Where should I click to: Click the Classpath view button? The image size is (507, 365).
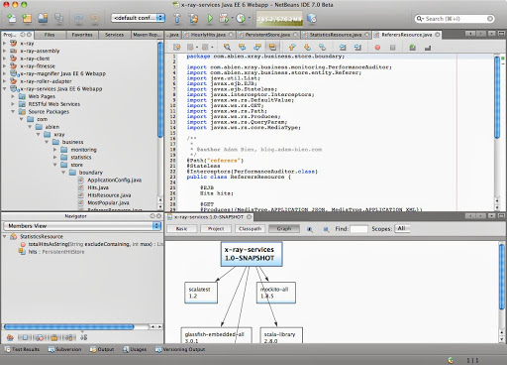pyautogui.click(x=250, y=229)
